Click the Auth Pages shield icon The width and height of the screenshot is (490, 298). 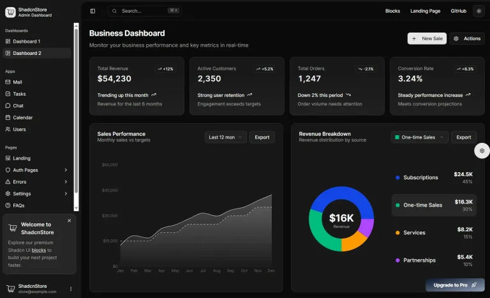tap(8, 170)
